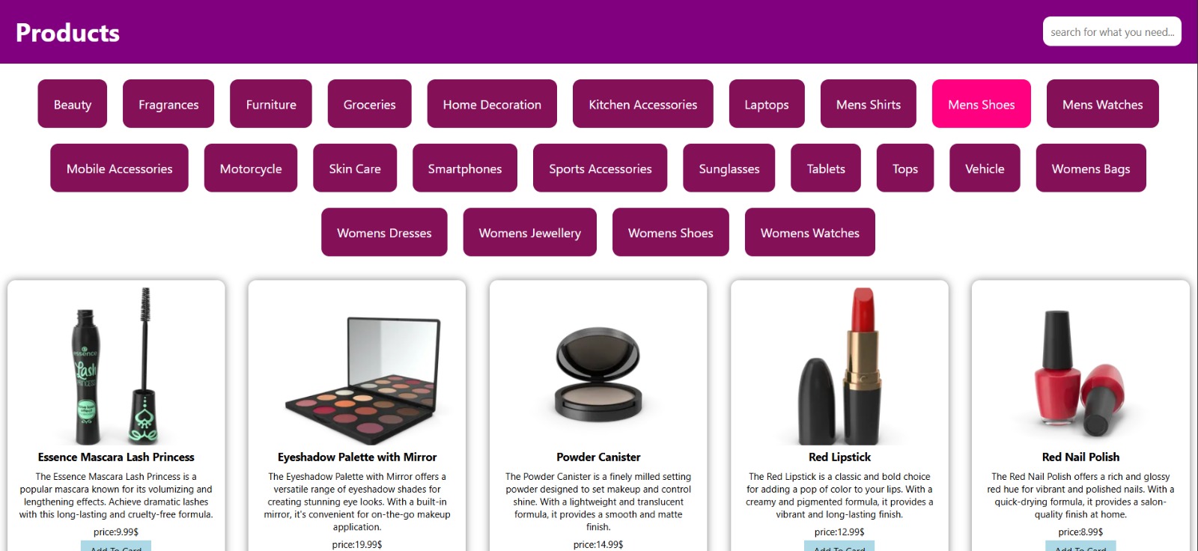Open the Eyeshadow Palette product image
This screenshot has width=1198, height=551.
pos(357,366)
